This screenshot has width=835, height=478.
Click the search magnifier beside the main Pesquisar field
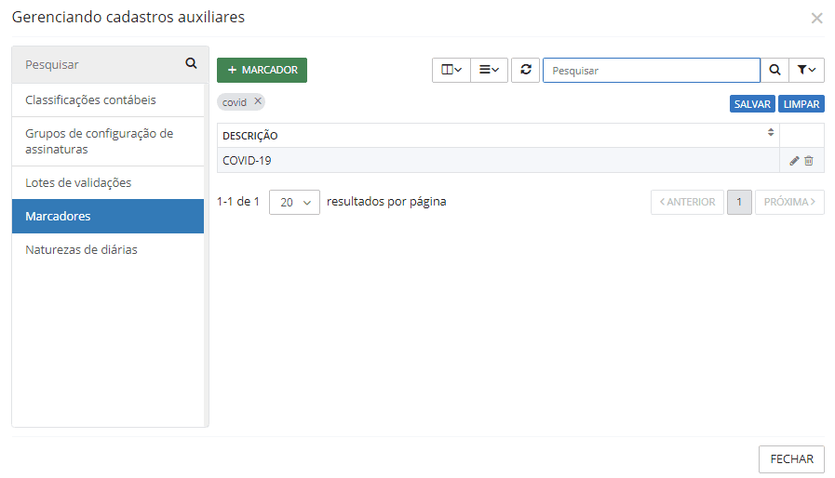tap(774, 70)
